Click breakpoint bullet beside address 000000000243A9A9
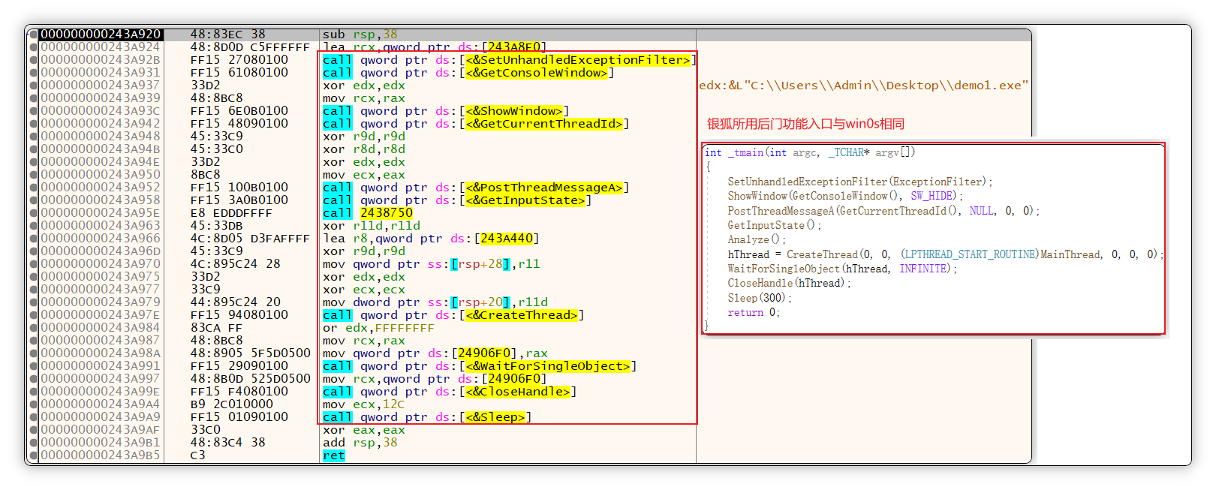Viewport: 1216px width, 490px height. (34, 417)
